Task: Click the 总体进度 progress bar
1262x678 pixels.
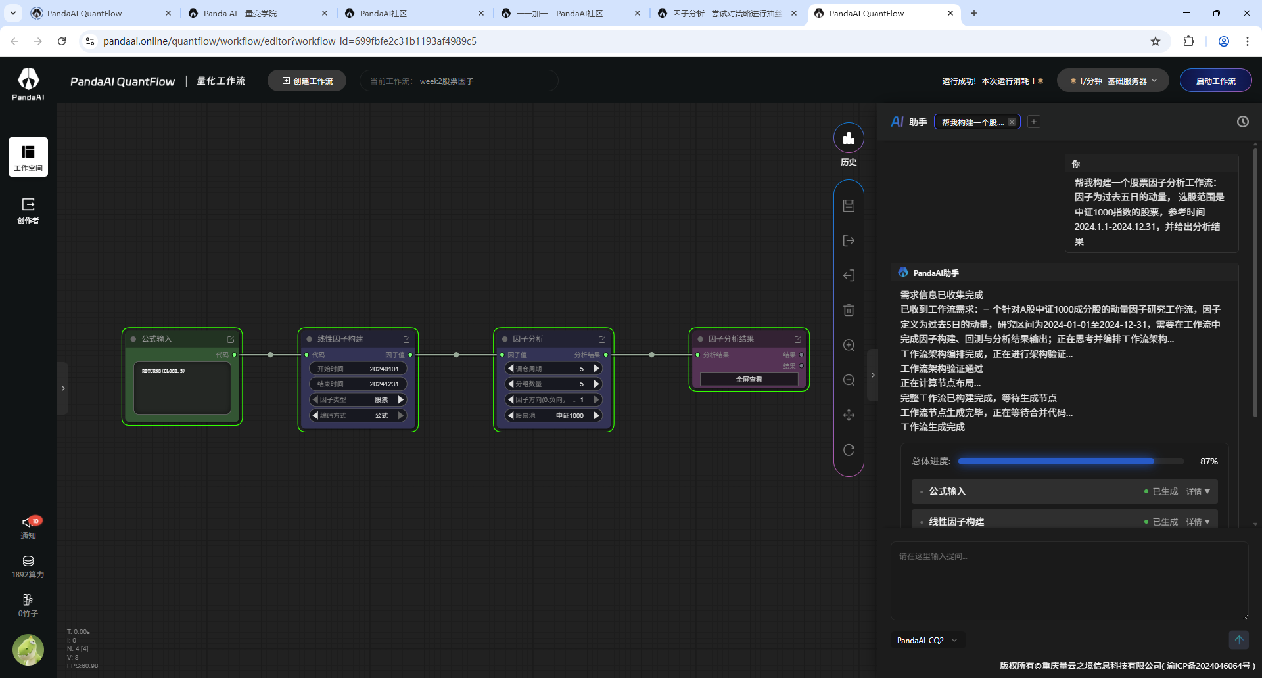Action: pyautogui.click(x=1070, y=461)
